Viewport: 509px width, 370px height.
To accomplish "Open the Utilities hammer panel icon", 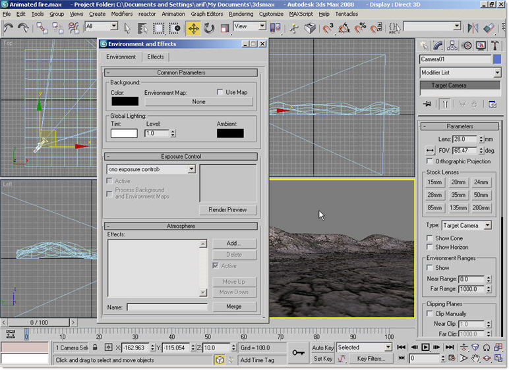I will [x=495, y=45].
